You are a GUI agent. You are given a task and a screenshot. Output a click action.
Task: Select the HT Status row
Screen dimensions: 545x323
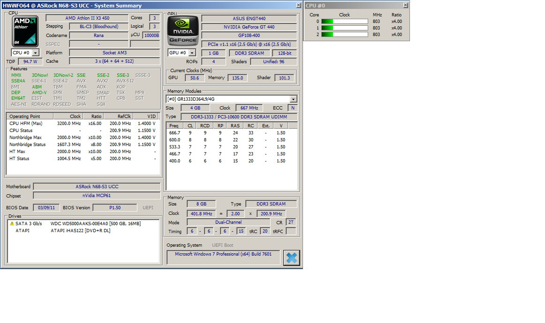[x=83, y=159]
